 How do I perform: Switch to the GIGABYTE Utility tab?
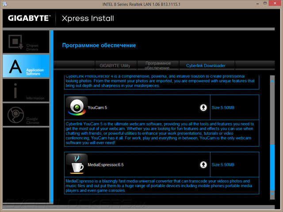115,66
